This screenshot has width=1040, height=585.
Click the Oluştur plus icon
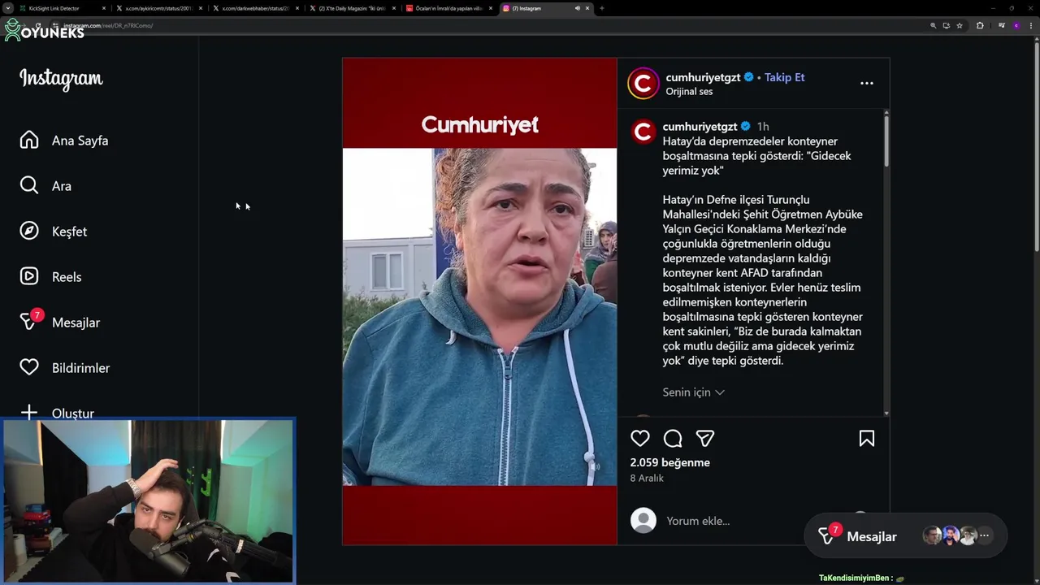(29, 412)
